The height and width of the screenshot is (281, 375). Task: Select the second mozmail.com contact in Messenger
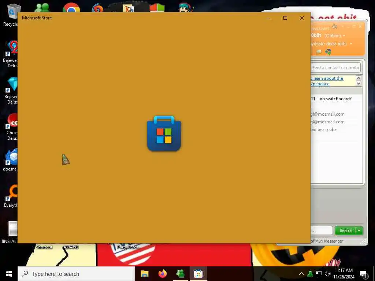(328, 122)
